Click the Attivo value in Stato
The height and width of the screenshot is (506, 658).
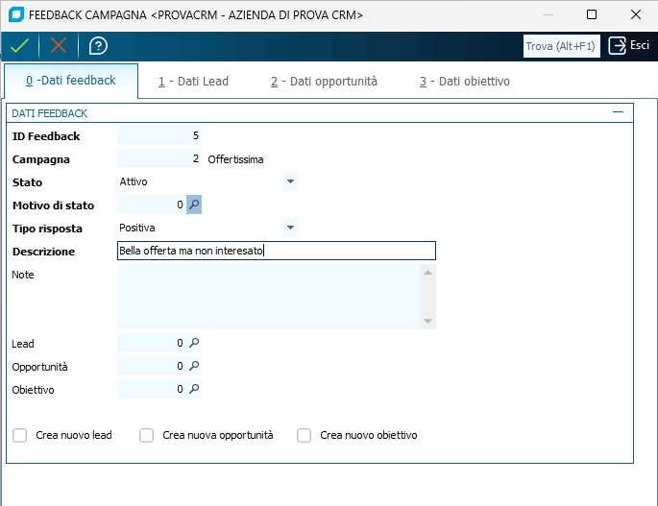pos(134,181)
